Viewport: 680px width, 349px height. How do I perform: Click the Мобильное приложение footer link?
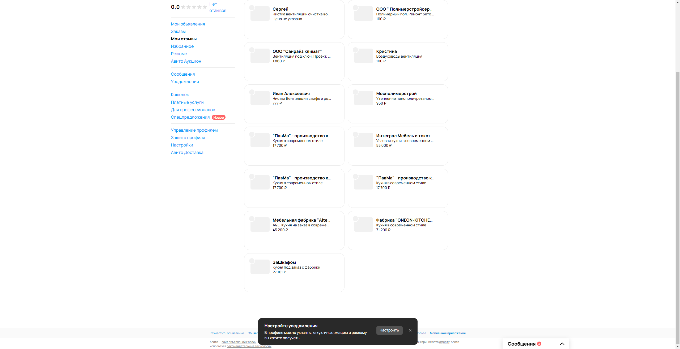tap(448, 333)
